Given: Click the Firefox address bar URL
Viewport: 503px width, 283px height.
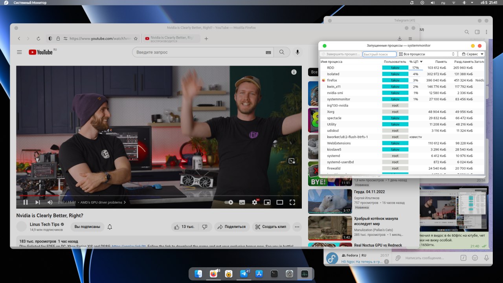Looking at the screenshot, I should [99, 39].
